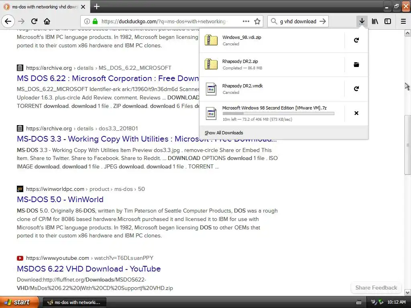Image resolution: width=411 pixels, height=308 pixels.
Task: Click archive.org MS_DOS_6.22_MICROSOFT URL
Action: coord(99,68)
